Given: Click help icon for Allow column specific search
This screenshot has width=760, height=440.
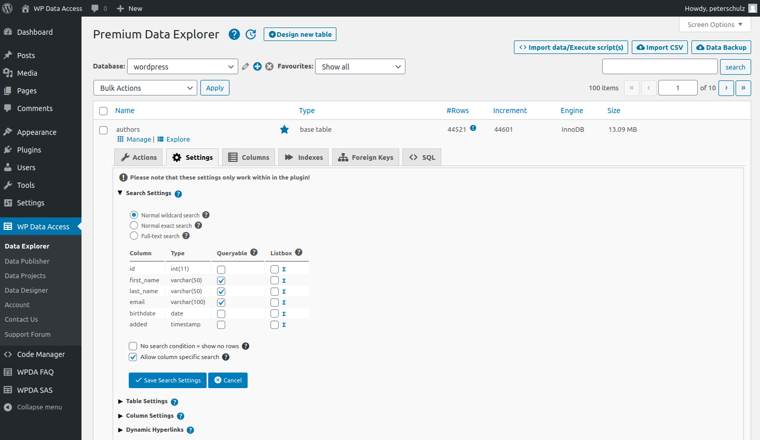Looking at the screenshot, I should 226,357.
